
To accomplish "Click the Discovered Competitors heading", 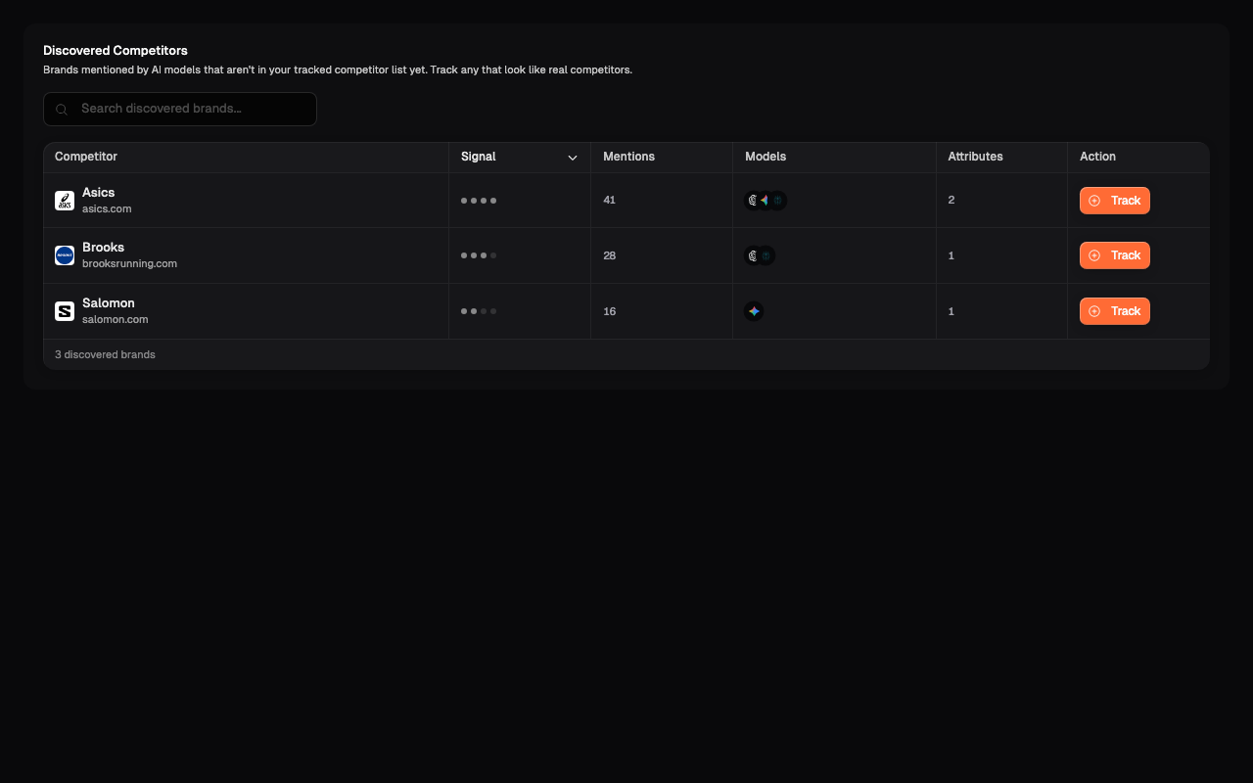I will [116, 50].
